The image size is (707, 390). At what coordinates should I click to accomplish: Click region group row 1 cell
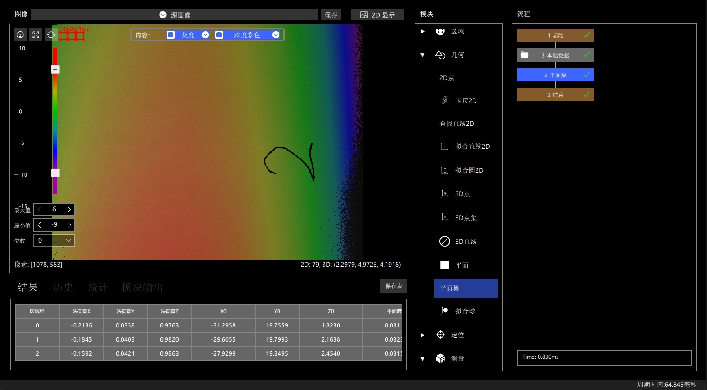(x=37, y=339)
